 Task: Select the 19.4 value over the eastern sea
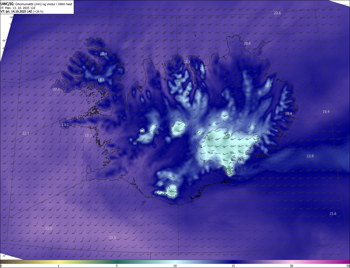(326, 112)
